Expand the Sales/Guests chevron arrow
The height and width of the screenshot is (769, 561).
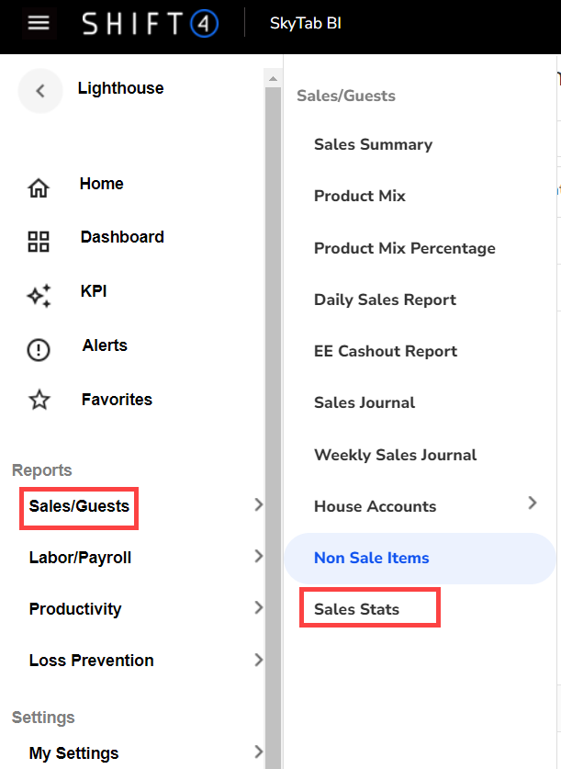coord(258,504)
